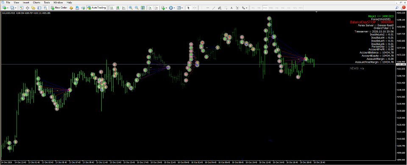407x165 pixels.
Task: Switch to M30 timeframe
Action: coord(271,8)
